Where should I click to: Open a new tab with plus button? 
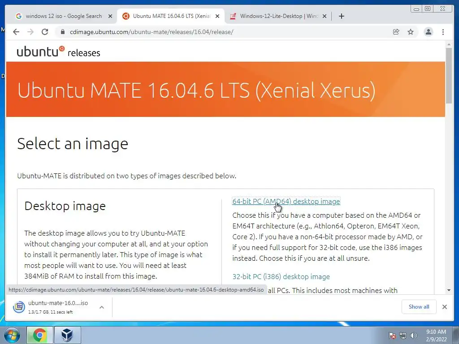(341, 16)
